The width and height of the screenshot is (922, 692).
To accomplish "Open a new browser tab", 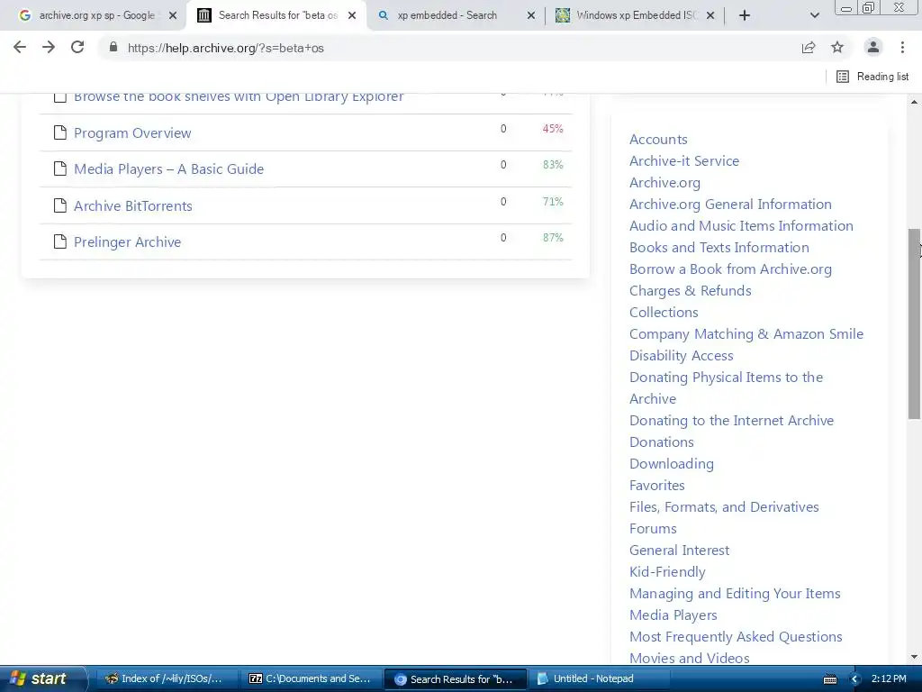I will pyautogui.click(x=745, y=15).
